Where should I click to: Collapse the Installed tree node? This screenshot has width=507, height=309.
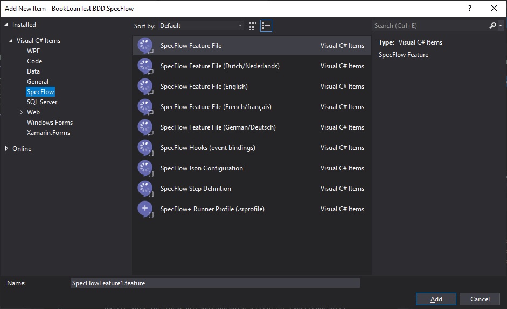6,25
